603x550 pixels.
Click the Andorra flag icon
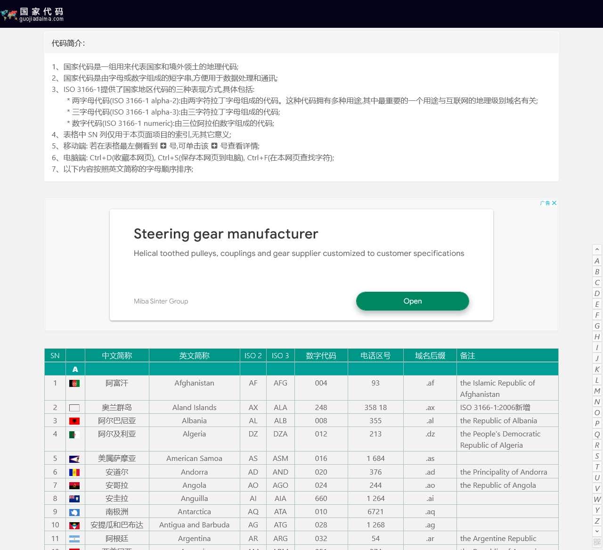tap(74, 472)
